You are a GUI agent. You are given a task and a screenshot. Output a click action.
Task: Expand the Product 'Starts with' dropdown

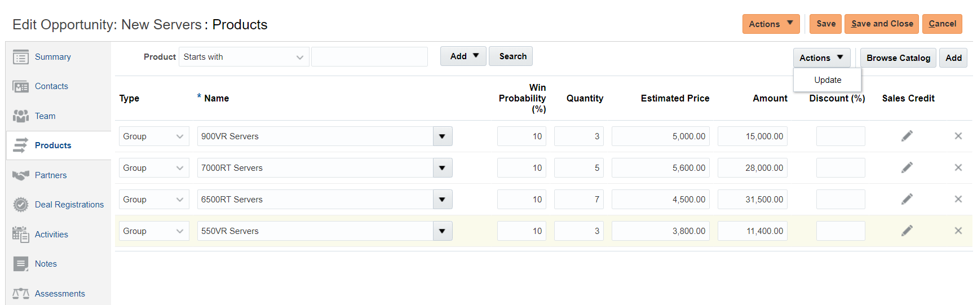[244, 57]
